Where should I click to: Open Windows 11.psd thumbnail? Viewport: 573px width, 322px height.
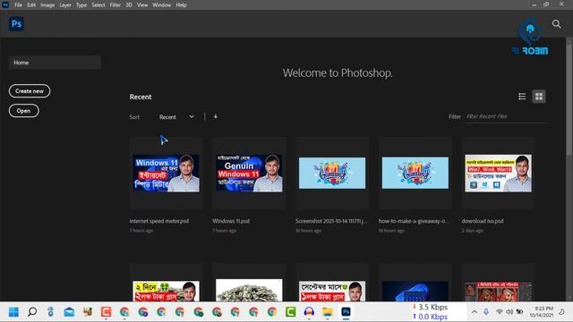[x=249, y=173]
